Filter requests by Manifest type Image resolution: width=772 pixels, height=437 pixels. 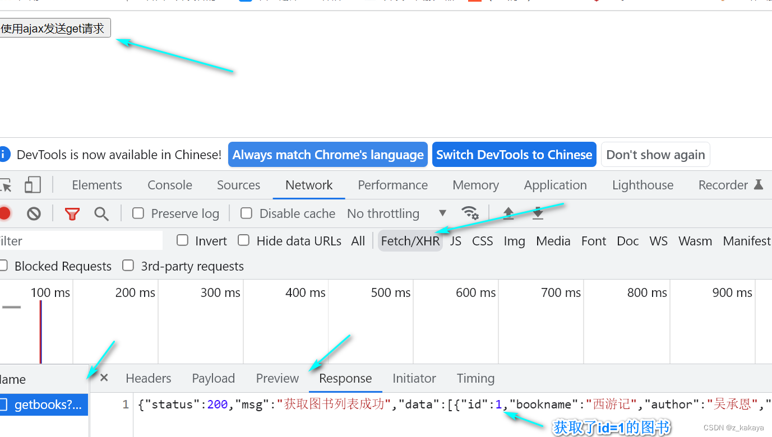[x=747, y=241]
